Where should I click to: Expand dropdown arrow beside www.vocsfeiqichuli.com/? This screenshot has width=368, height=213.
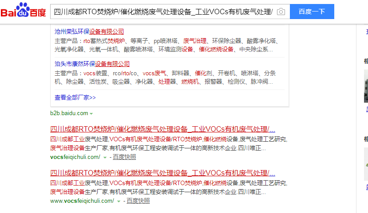119,201
